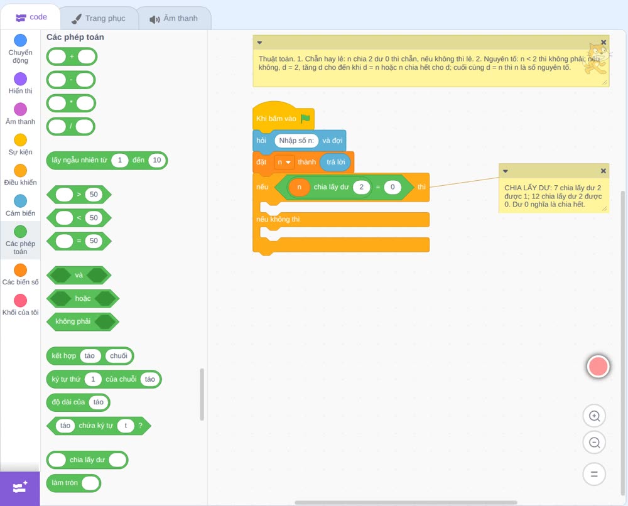Image resolution: width=628 pixels, height=506 pixels.
Task: Click the green flag on hat block
Action: pyautogui.click(x=305, y=119)
